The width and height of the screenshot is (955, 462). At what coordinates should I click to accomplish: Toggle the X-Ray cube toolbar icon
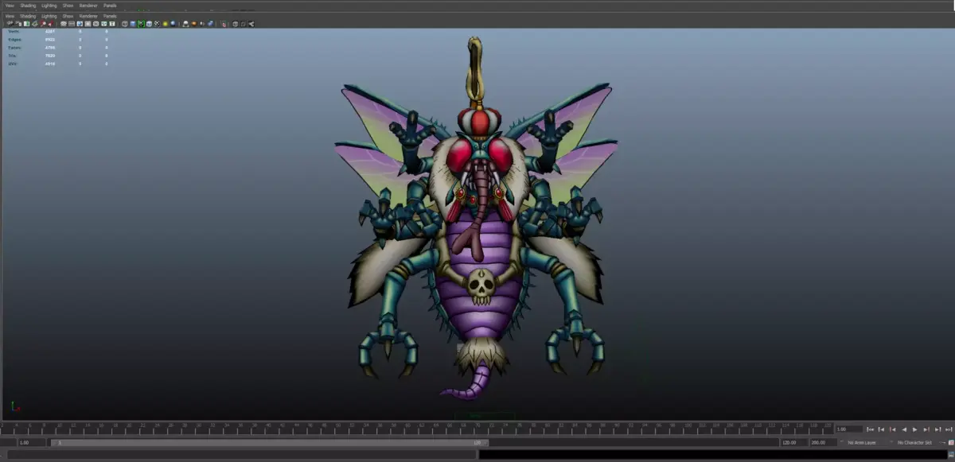(x=236, y=24)
